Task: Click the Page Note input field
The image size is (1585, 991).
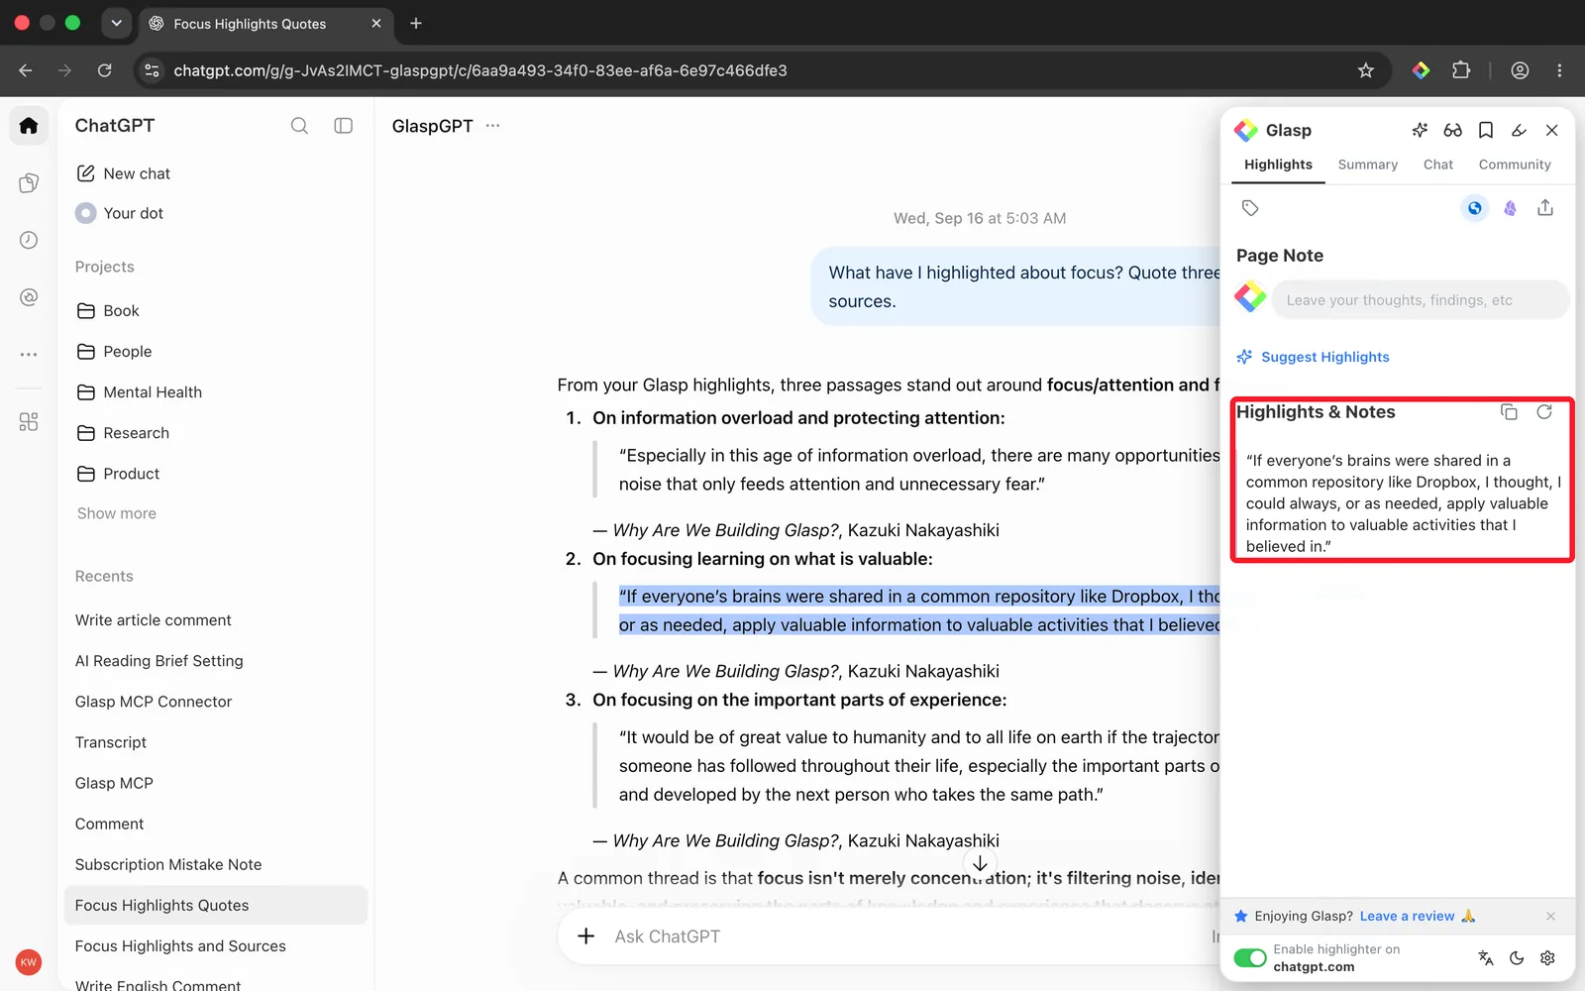Action: 1420,300
